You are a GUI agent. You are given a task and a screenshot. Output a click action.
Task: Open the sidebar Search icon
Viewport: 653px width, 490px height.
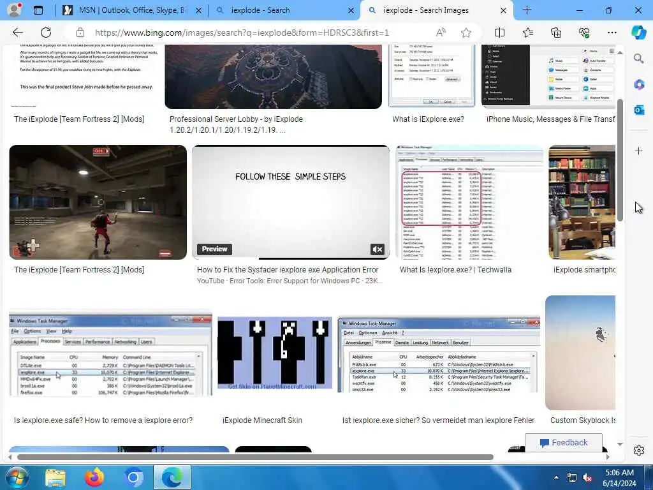pyautogui.click(x=639, y=59)
